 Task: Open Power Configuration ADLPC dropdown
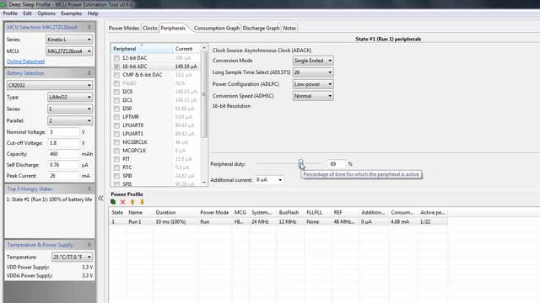coord(313,84)
